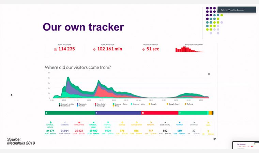Click the Google icon above 976
Image resolution: width=259 pixels, height=153 pixels.
122,122
